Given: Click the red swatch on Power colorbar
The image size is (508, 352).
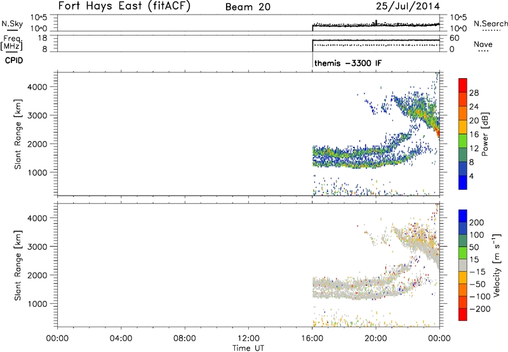Looking at the screenshot, I should click(x=463, y=85).
